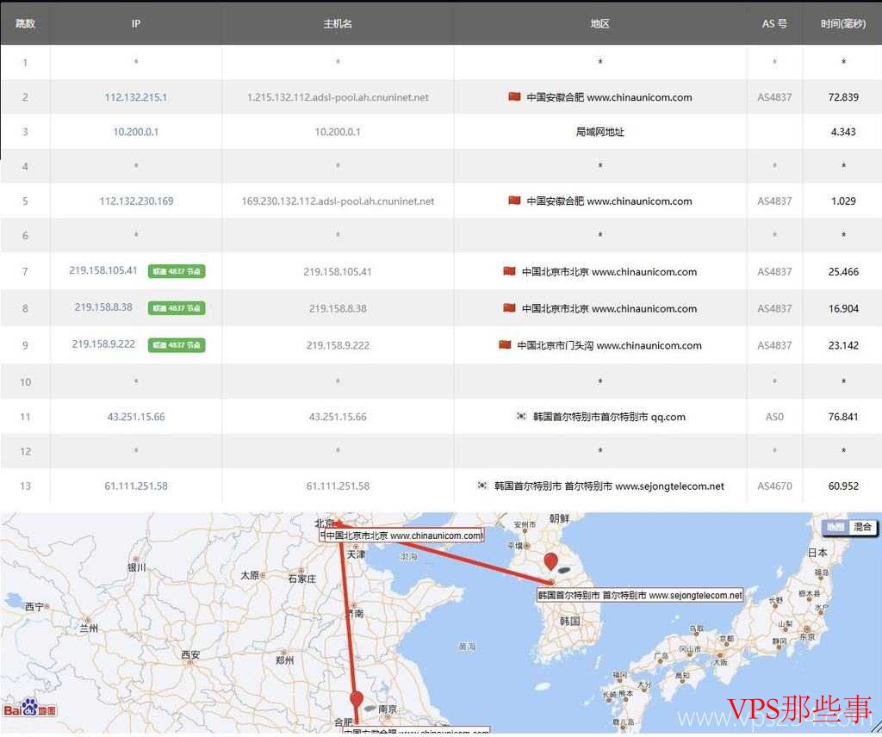Click the 16.904 time value

[843, 308]
